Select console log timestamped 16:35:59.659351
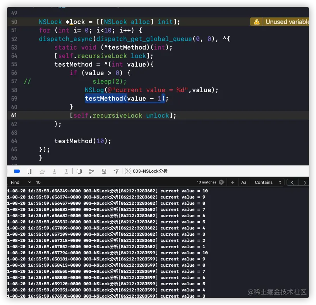Image resolution: width=316 pixels, height=305 pixels. [106, 290]
